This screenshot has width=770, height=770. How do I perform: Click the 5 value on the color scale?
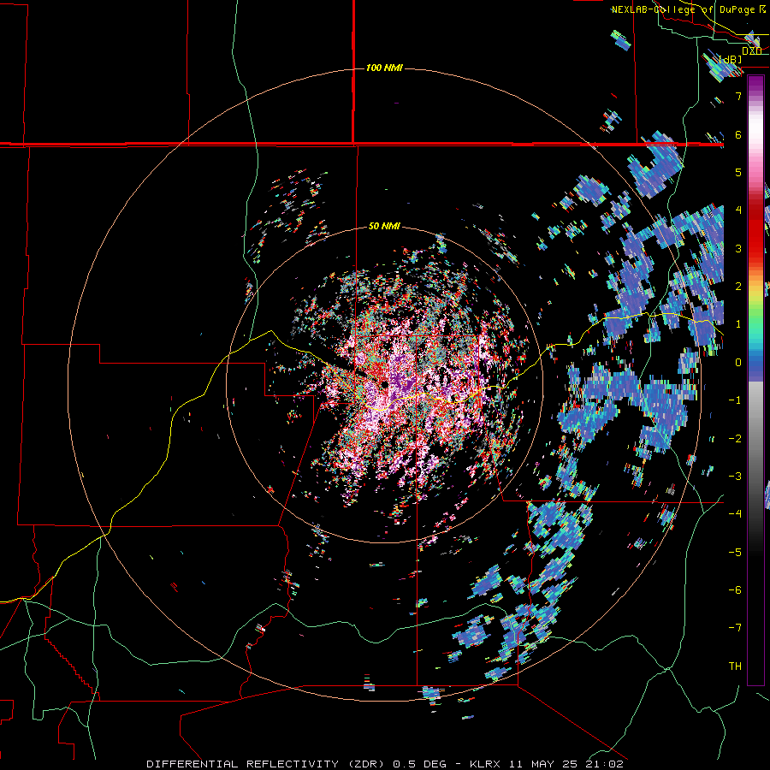[738, 172]
